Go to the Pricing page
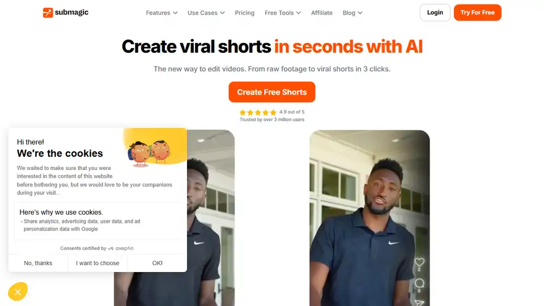 point(245,13)
